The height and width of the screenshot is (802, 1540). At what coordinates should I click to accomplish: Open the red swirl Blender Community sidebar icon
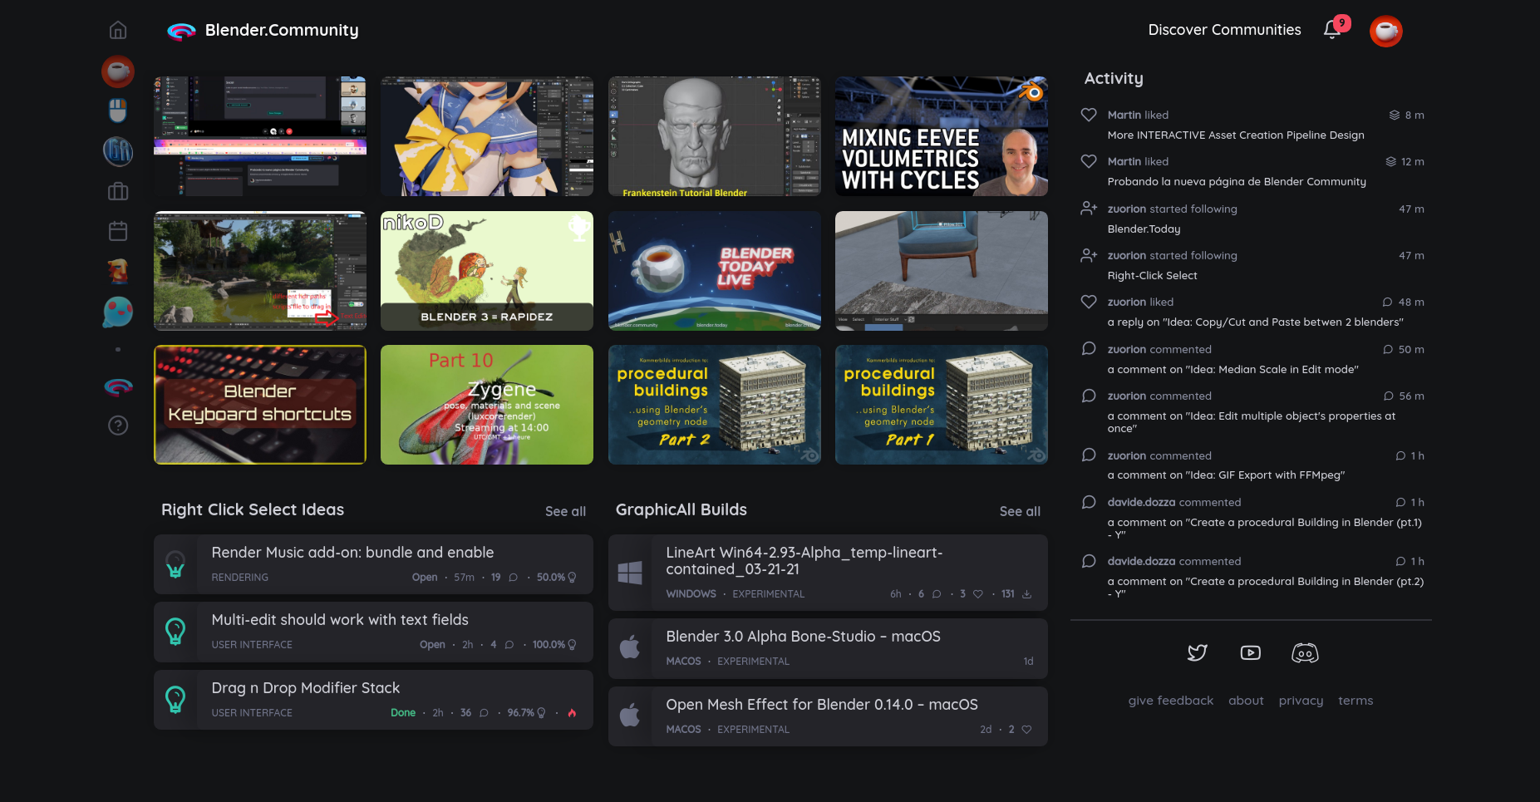pos(118,386)
